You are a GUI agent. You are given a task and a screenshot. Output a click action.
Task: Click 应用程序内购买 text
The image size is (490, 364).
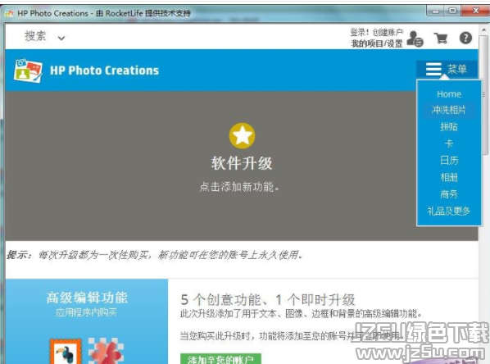(x=87, y=312)
